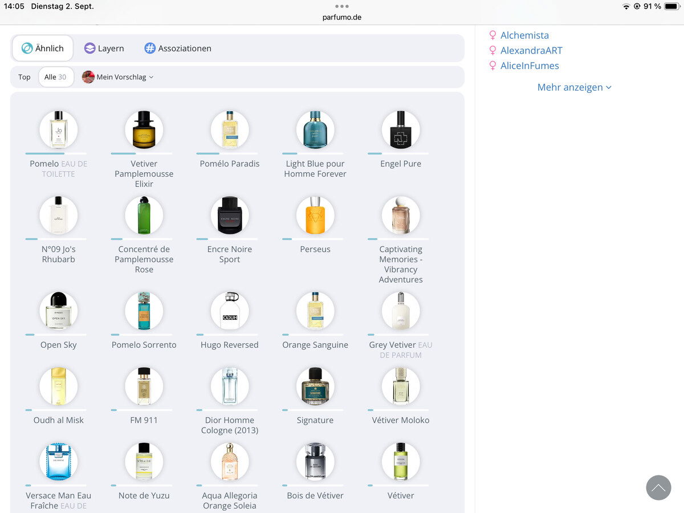Open the AlexandraART user profile
Screen dimensions: 684x513
tap(531, 50)
